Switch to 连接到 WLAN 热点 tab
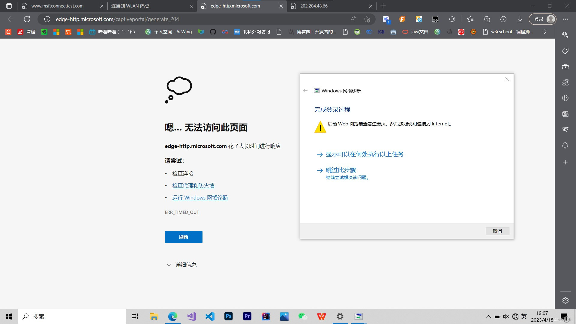 point(130,6)
